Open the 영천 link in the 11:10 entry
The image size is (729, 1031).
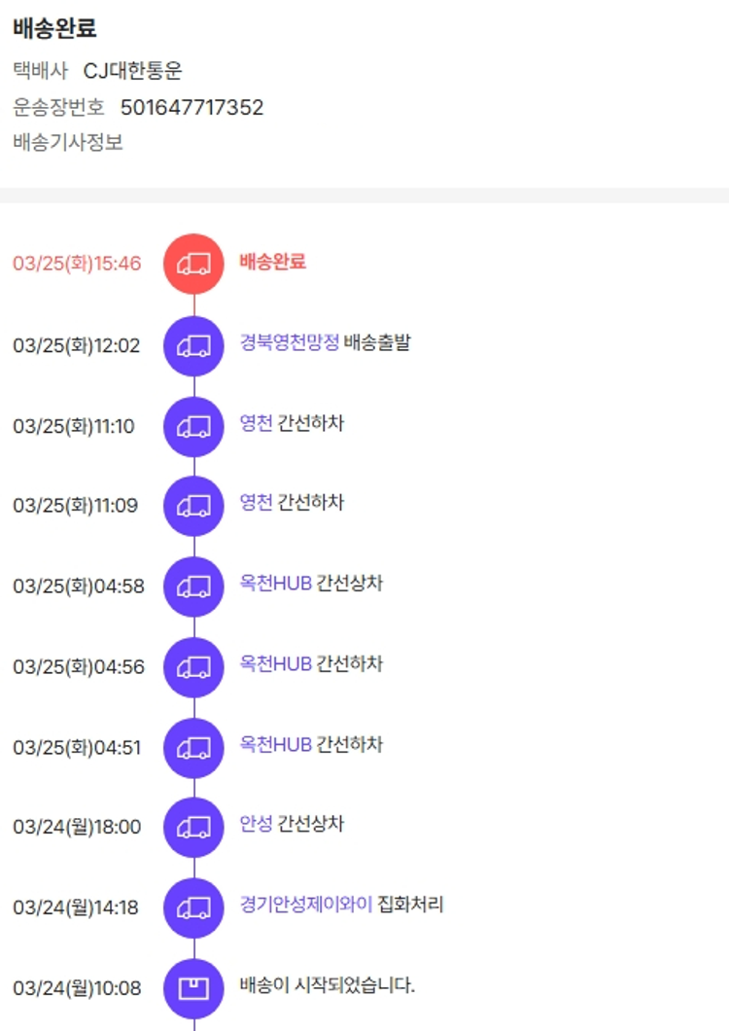(x=257, y=423)
